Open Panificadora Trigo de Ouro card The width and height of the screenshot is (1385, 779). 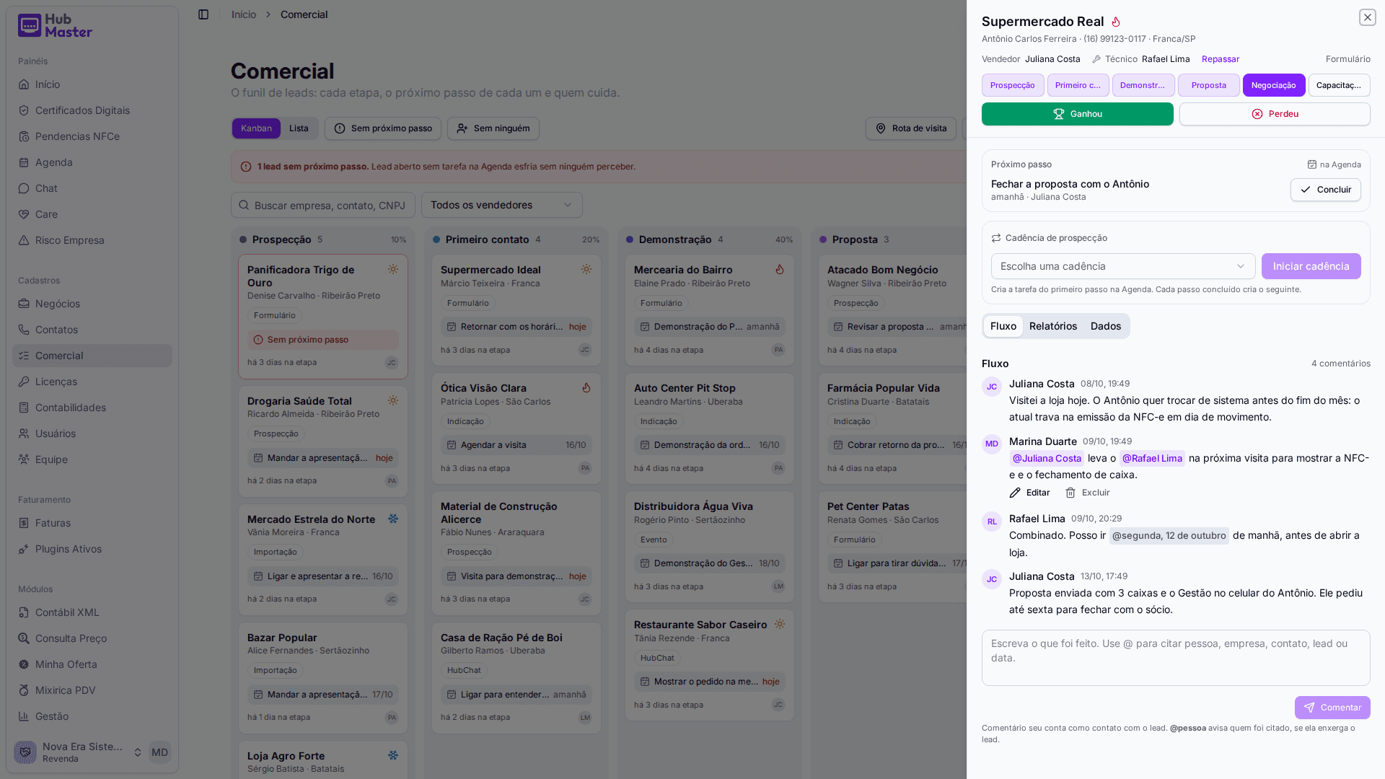(x=323, y=316)
